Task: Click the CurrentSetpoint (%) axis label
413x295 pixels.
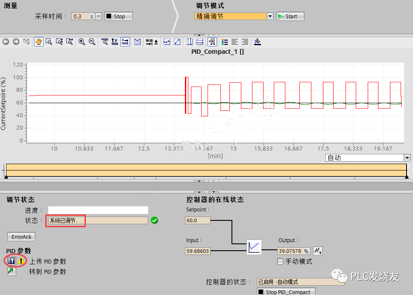Action: (3, 104)
